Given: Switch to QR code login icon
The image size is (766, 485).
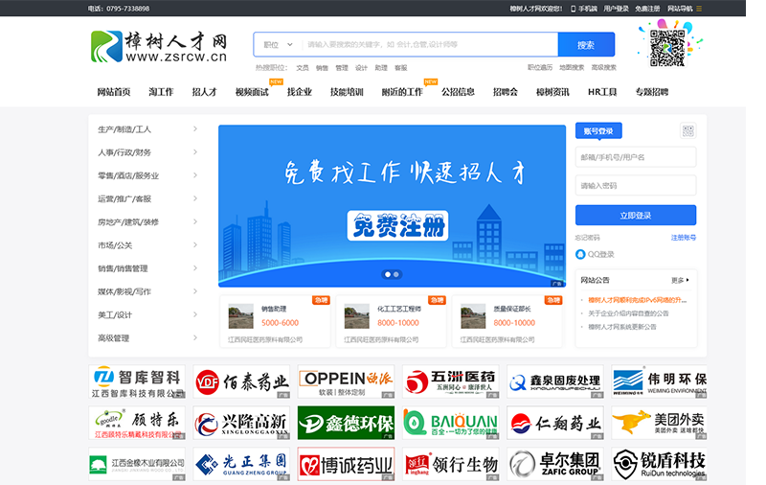Looking at the screenshot, I should click(x=687, y=131).
